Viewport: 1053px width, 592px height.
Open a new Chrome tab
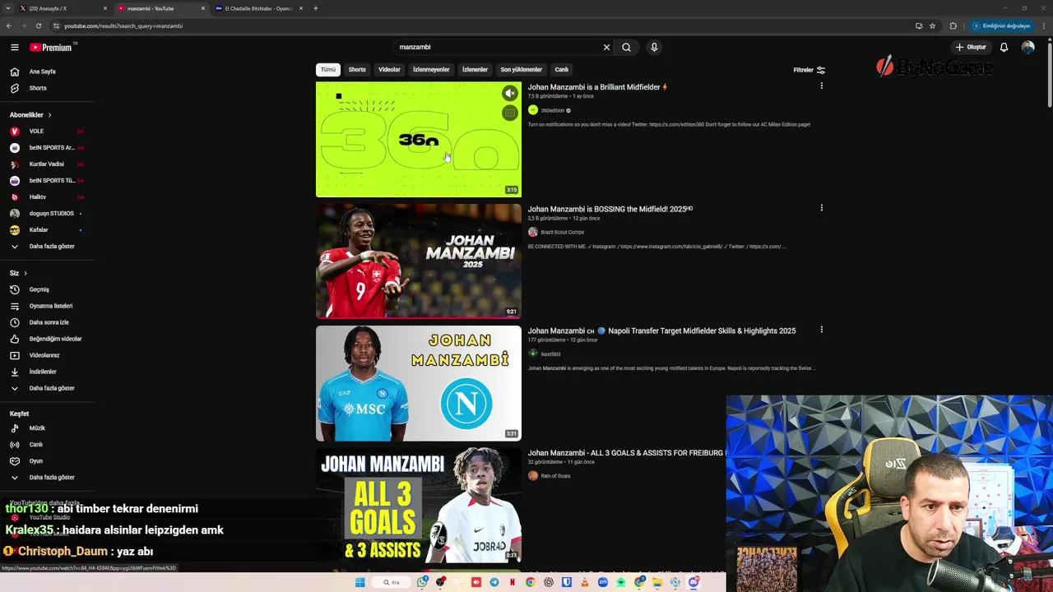coord(316,8)
